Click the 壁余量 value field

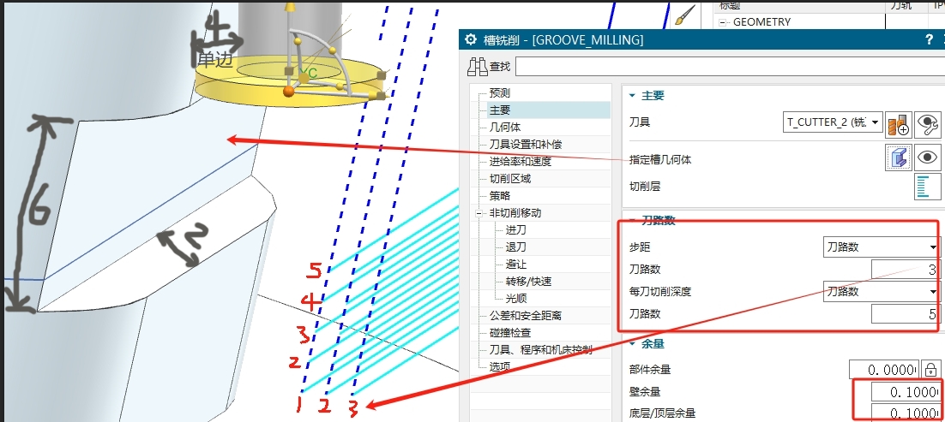tap(906, 392)
